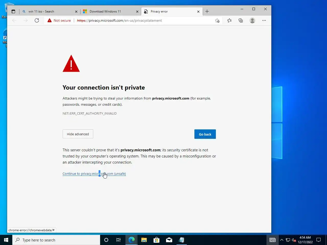Click the red warning triangle image
327x245 pixels.
point(71,64)
